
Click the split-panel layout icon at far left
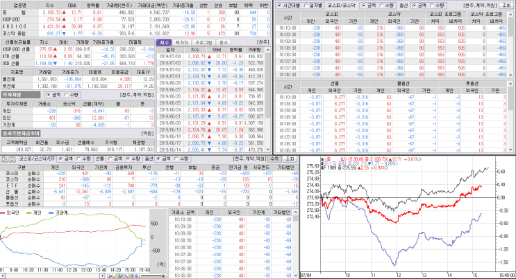(x=5, y=159)
